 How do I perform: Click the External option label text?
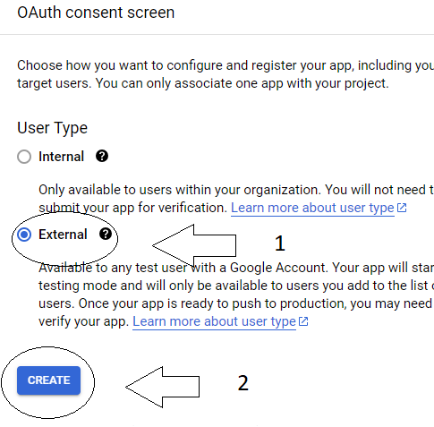[x=63, y=235]
